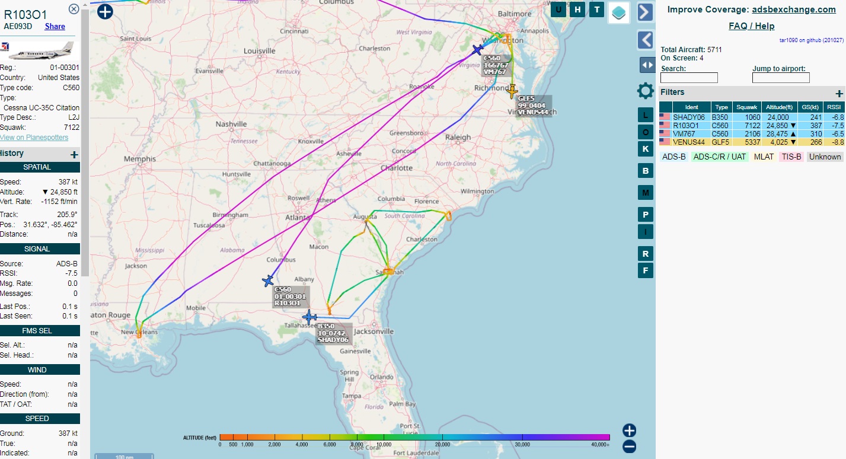
Task: Toggle the K map button
Action: pyautogui.click(x=646, y=148)
